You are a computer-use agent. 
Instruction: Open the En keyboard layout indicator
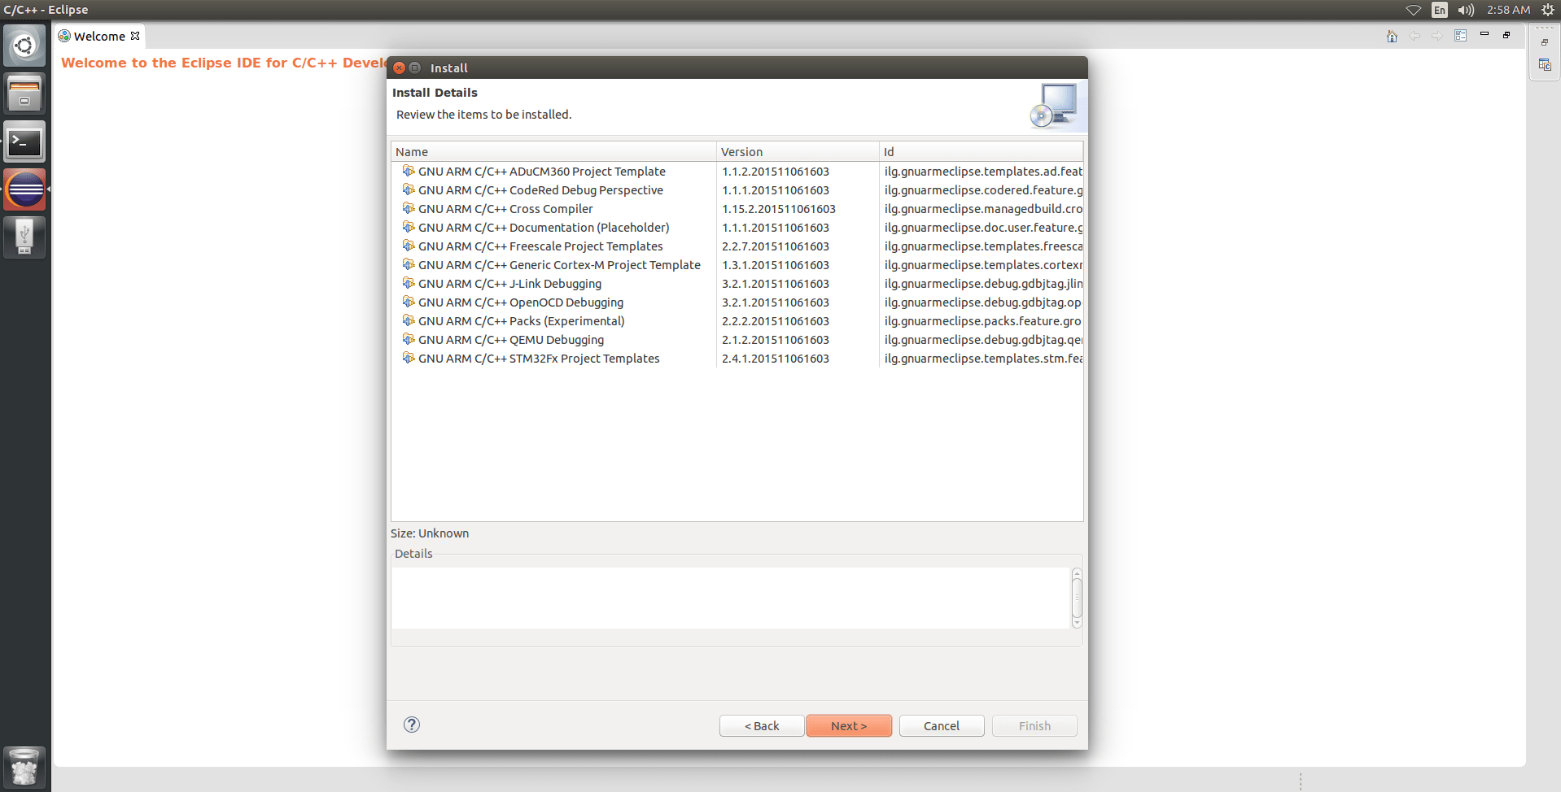[x=1440, y=10]
